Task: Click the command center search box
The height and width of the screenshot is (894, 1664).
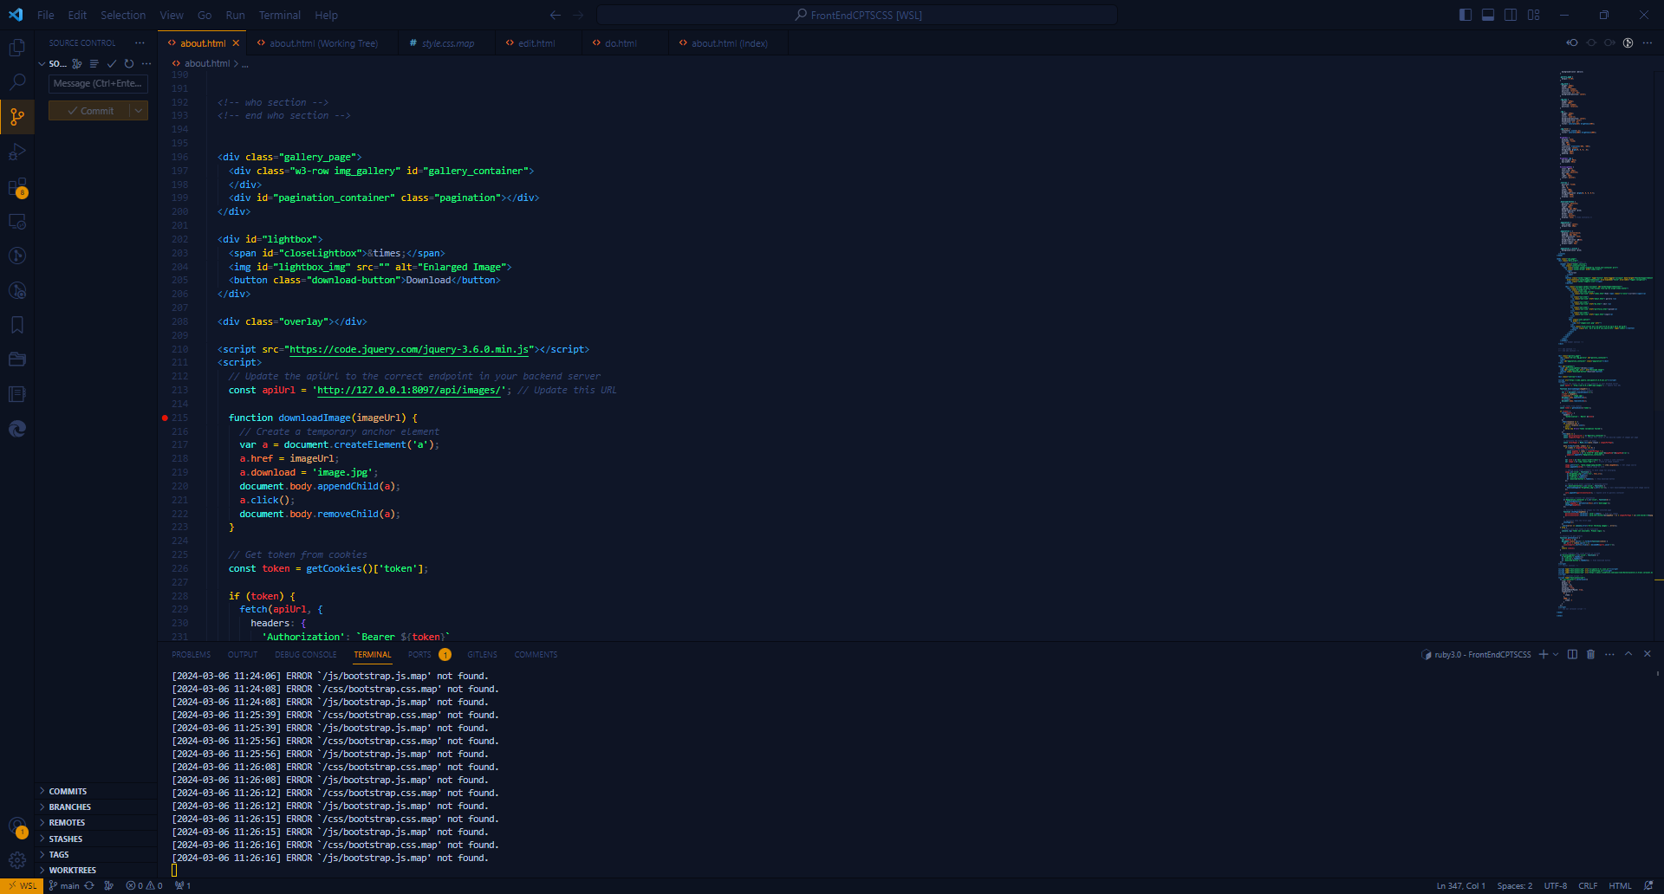Action: pos(857,15)
